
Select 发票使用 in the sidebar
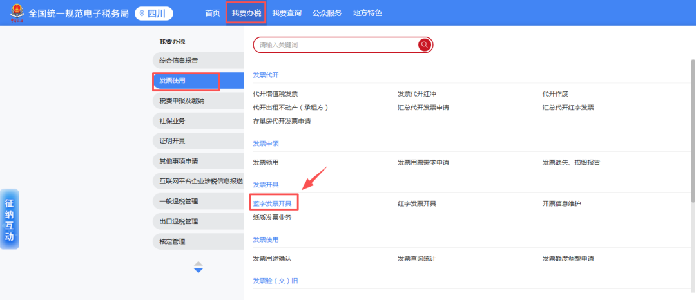(x=198, y=80)
